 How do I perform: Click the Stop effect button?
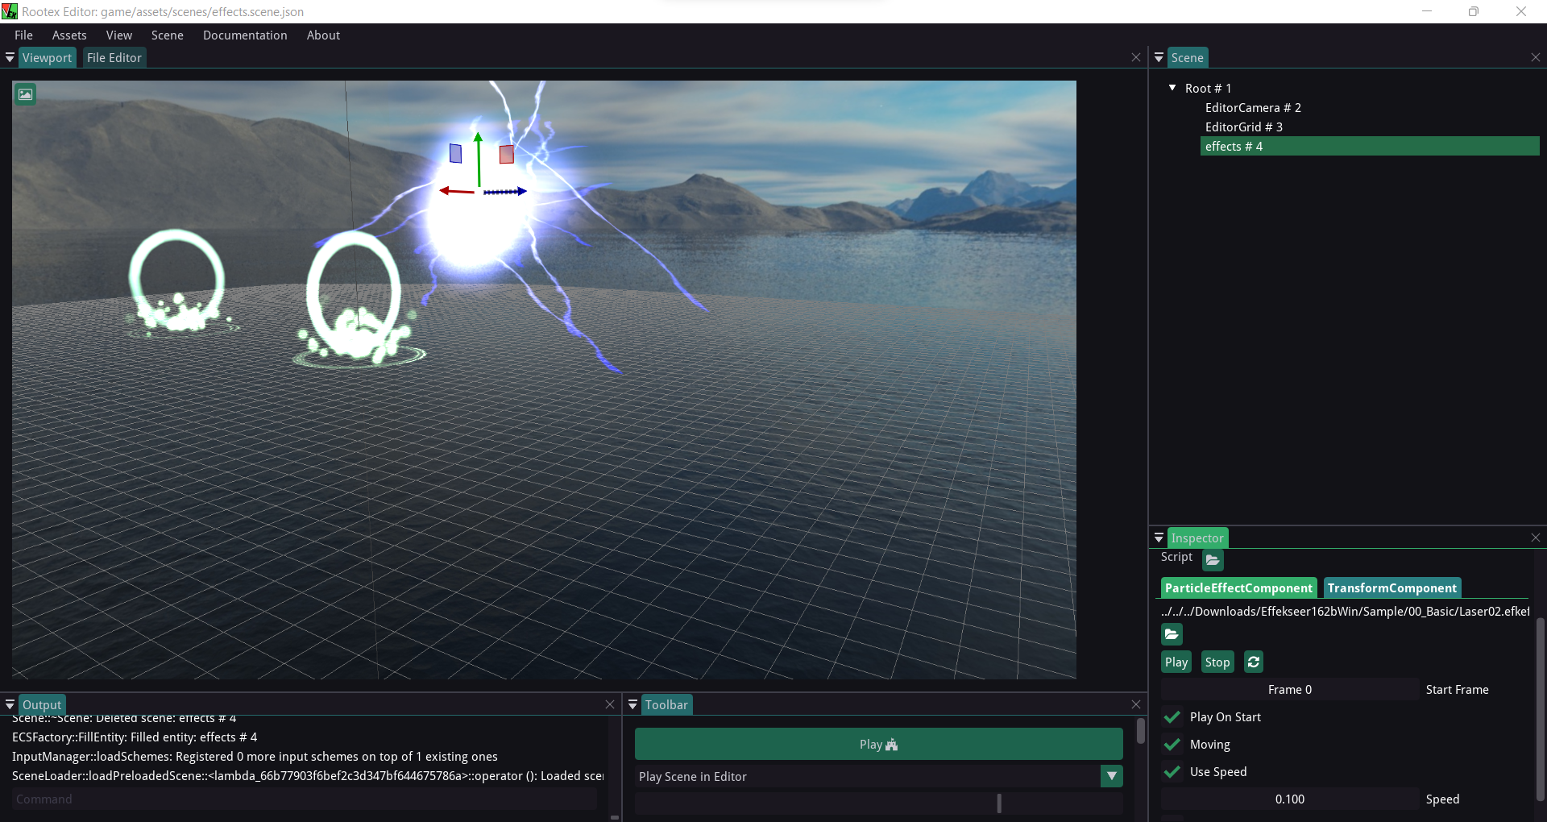(1217, 662)
